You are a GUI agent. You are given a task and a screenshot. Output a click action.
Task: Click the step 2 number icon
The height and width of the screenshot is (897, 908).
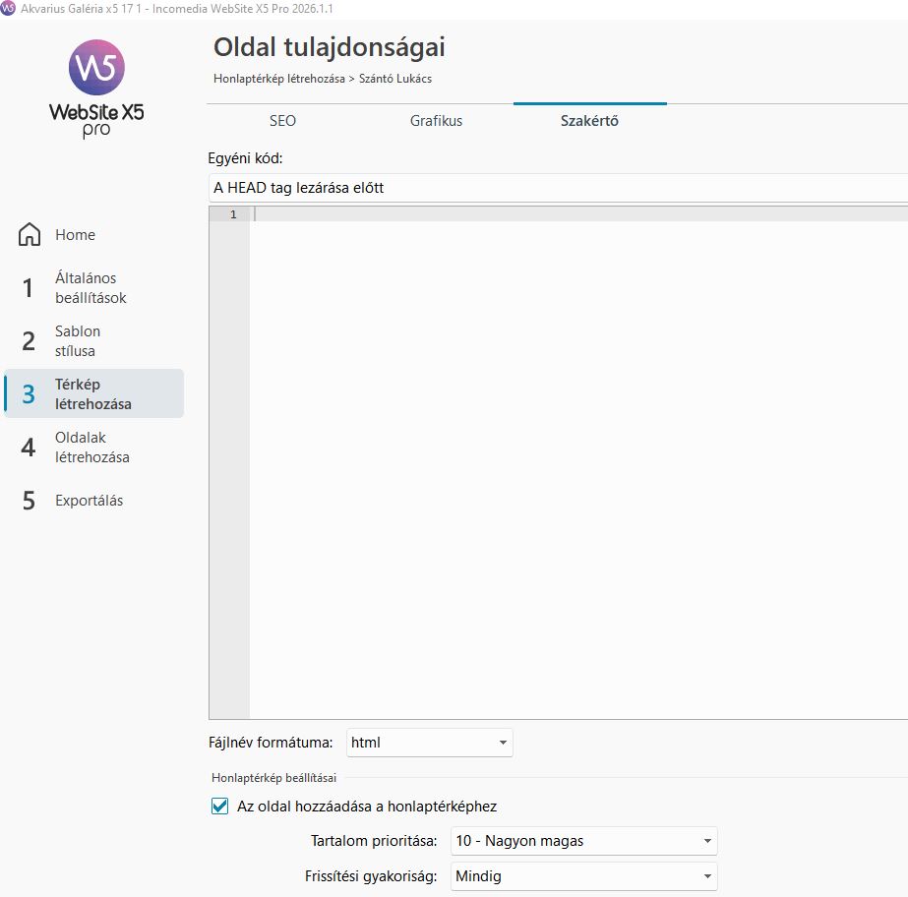point(29,341)
